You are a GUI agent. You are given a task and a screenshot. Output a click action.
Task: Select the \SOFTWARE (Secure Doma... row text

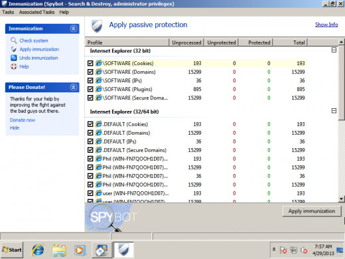point(135,98)
